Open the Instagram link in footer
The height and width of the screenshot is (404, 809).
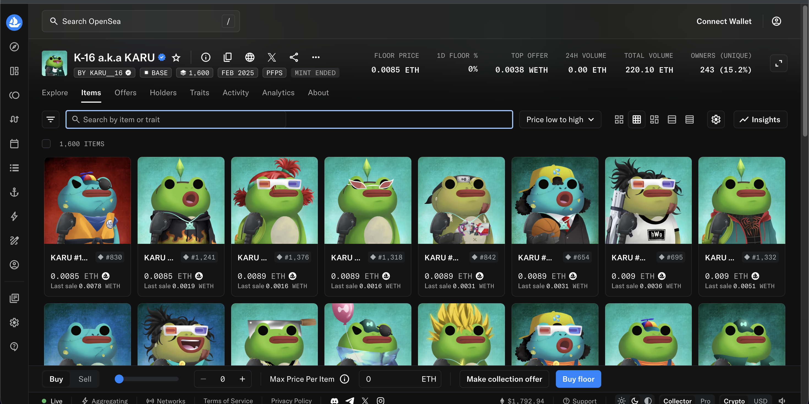(x=380, y=400)
